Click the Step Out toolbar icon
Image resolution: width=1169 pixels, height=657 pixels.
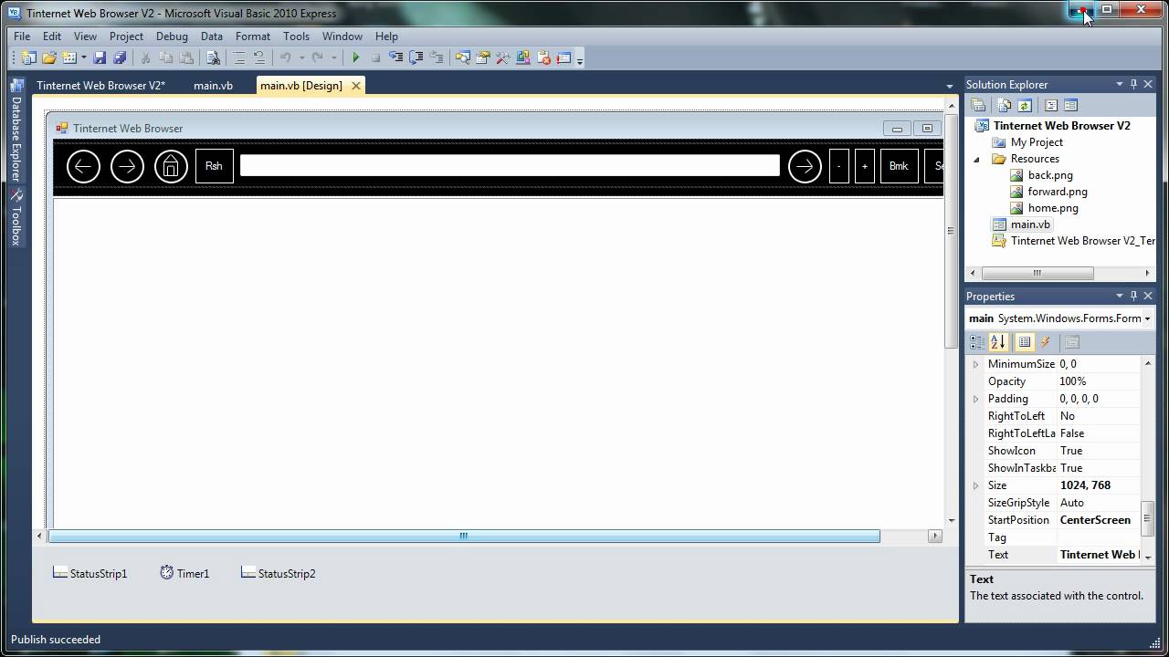pyautogui.click(x=437, y=57)
